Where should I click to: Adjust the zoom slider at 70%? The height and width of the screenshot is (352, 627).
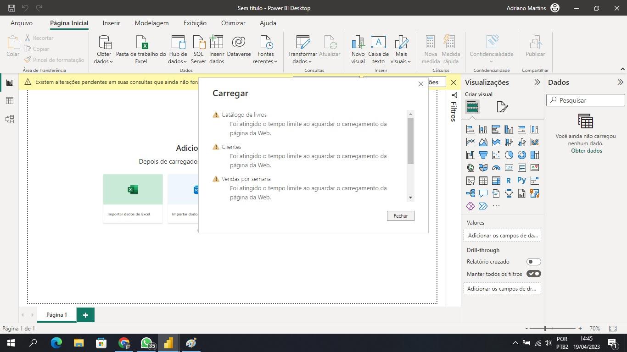pos(545,328)
